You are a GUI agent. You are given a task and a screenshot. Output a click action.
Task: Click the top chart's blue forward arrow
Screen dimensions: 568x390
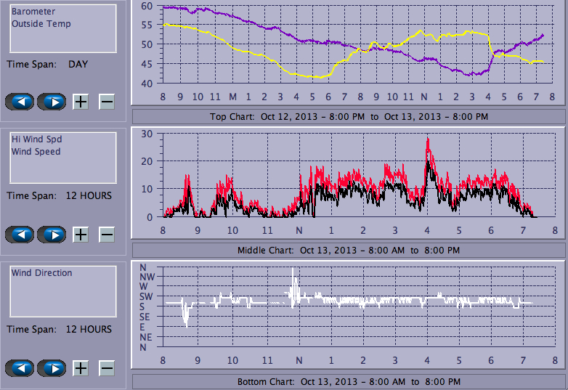click(52, 102)
